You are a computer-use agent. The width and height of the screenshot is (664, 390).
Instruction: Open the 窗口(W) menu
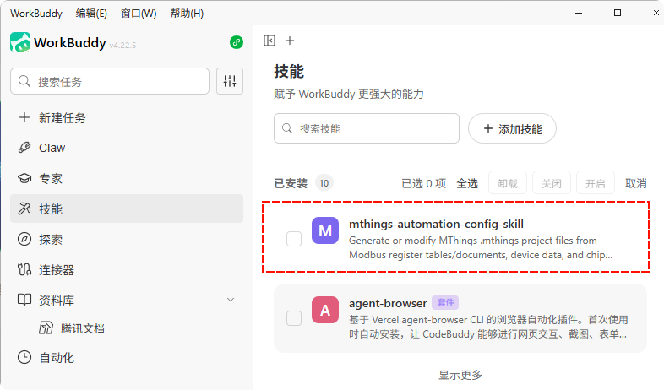tap(139, 14)
